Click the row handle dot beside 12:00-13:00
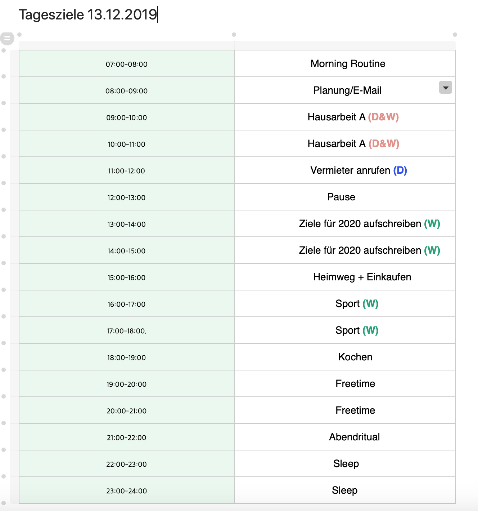This screenshot has height=511, width=478. pyautogui.click(x=4, y=183)
